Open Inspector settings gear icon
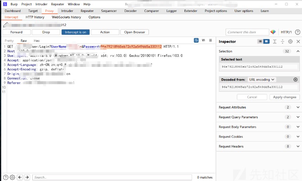 point(290,42)
